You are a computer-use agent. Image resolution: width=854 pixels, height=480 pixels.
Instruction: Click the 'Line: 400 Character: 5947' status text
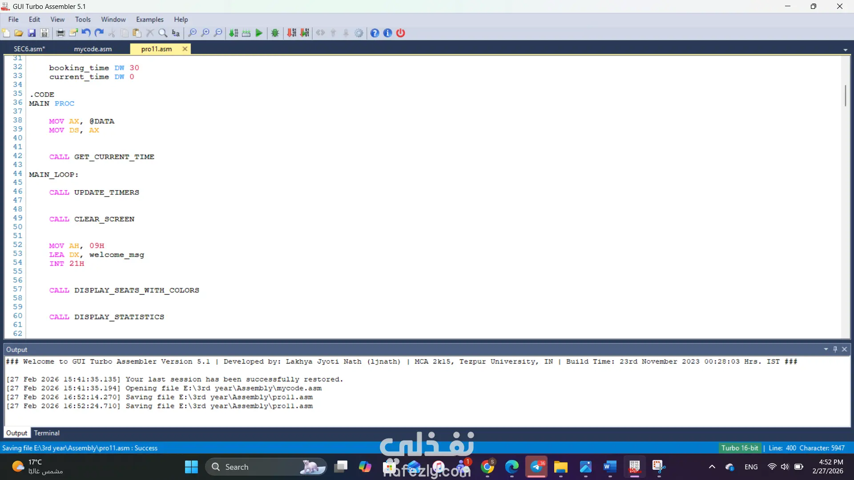806,448
